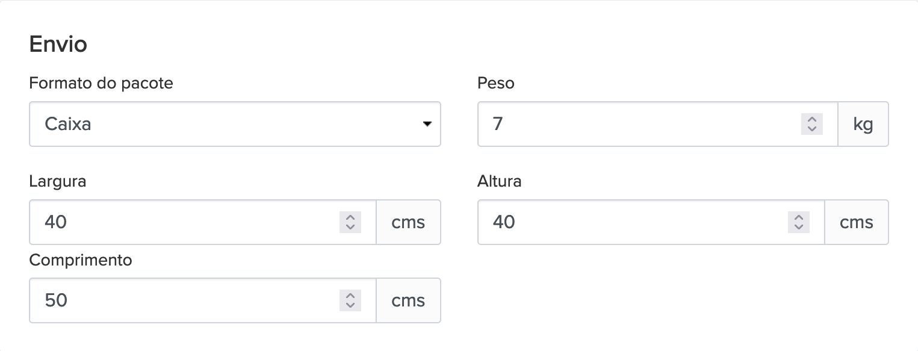Click the kg unit addon
Image resolution: width=918 pixels, height=351 pixels.
point(863,124)
